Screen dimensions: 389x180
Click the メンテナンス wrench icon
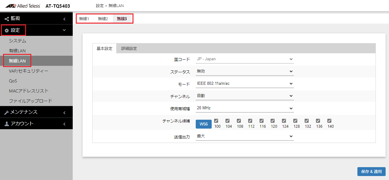(7, 112)
